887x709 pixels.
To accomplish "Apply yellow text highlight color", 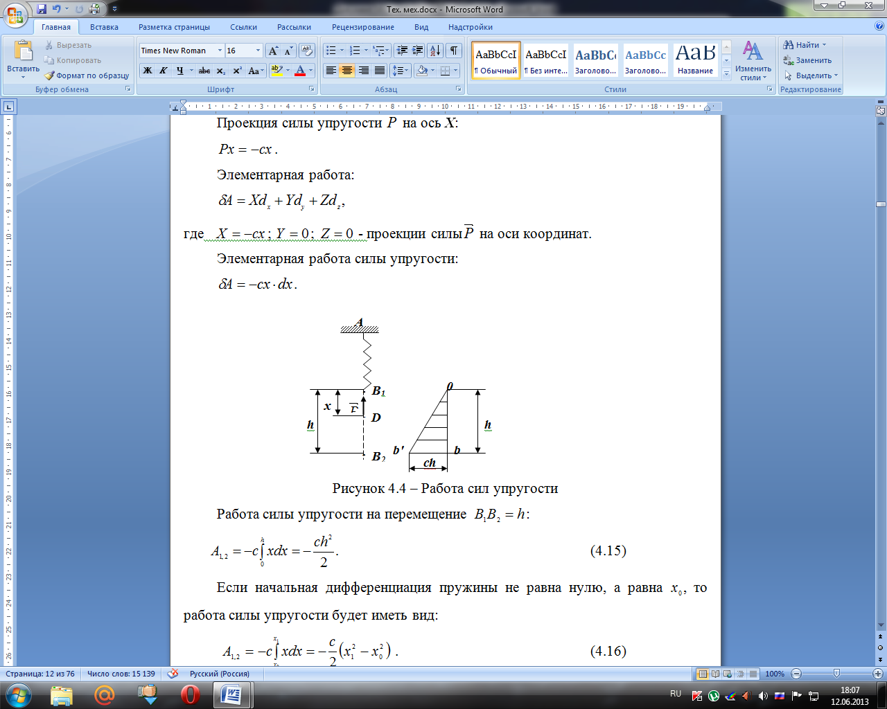I will pos(276,71).
